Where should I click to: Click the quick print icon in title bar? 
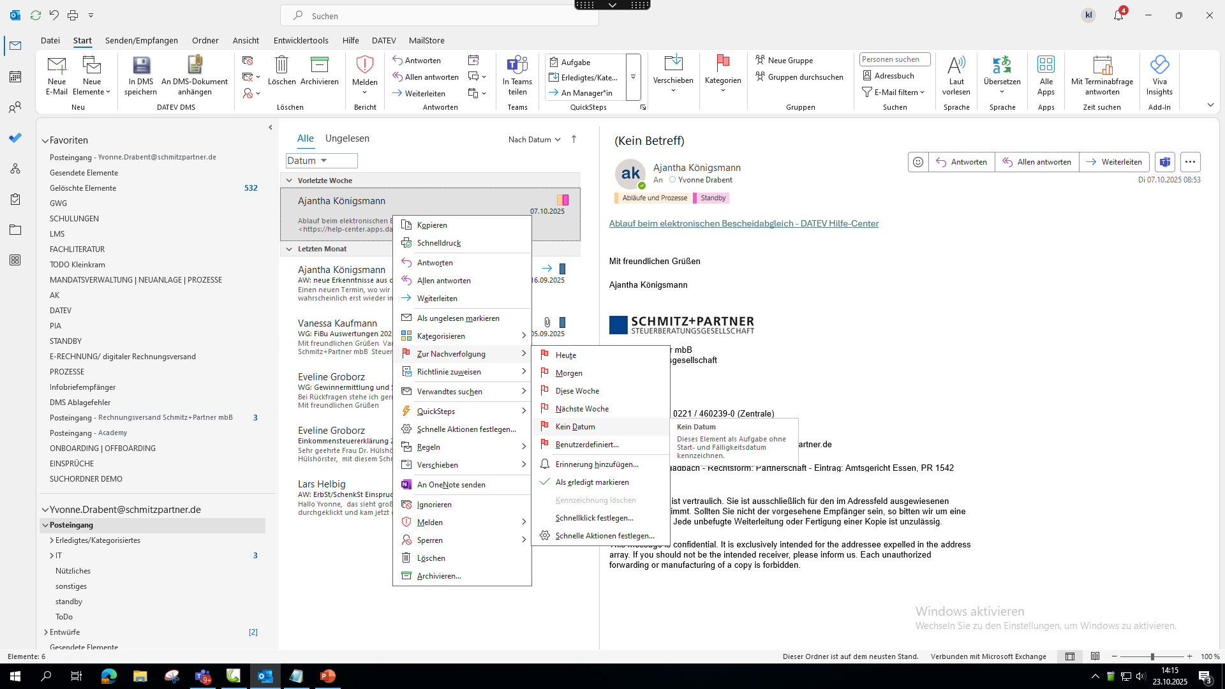click(73, 15)
